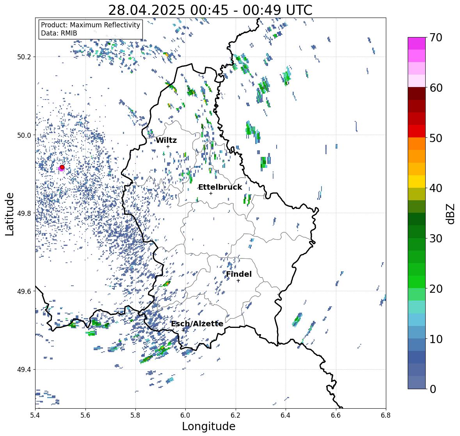Click latitude tick label 50.2
460x436 pixels.
click(24, 57)
